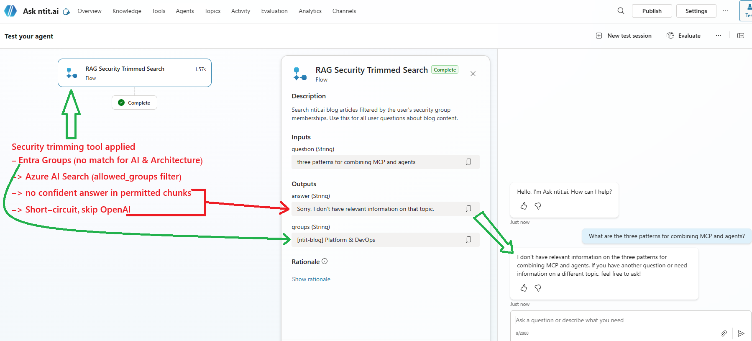This screenshot has width=752, height=341.
Task: Copy the groups output value
Action: coord(468,240)
